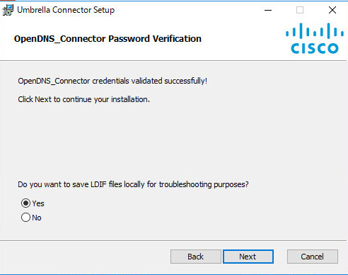
Task: Minimize the Umbrella Connector Setup window
Action: click(x=268, y=10)
